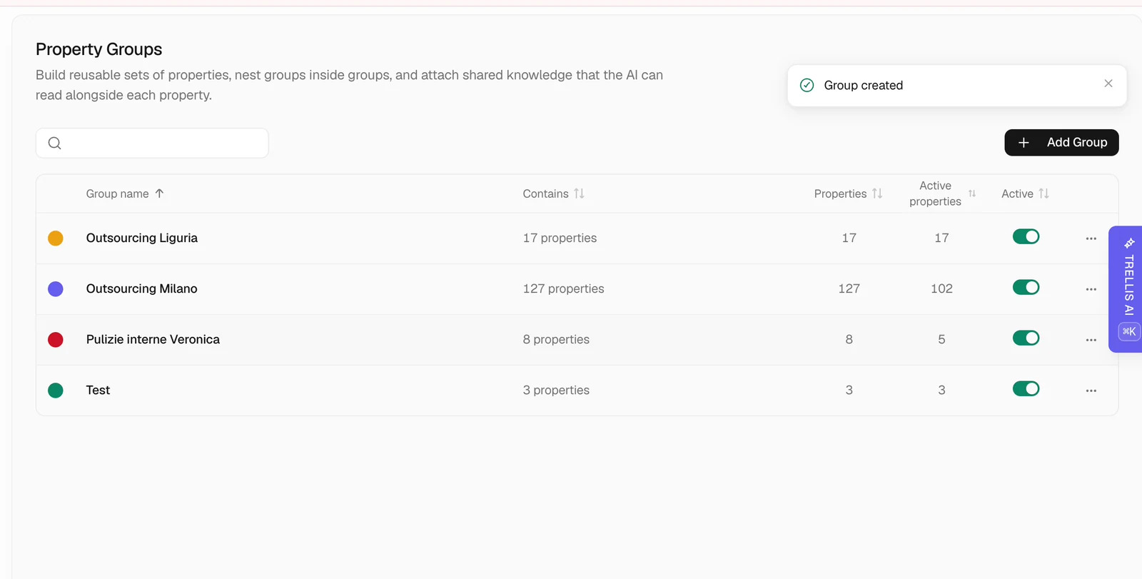Click the ⌘K shortcut badge

1128,331
